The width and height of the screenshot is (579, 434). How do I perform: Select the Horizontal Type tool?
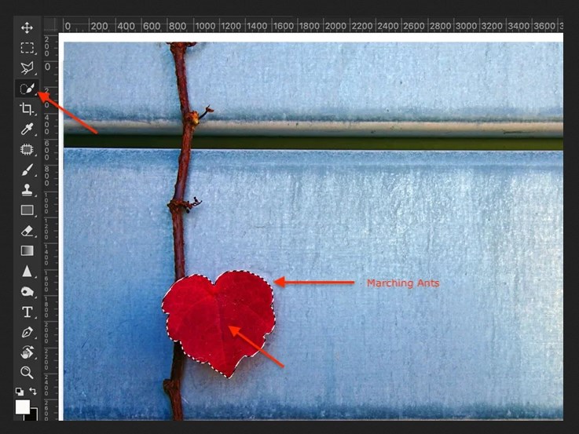[27, 312]
